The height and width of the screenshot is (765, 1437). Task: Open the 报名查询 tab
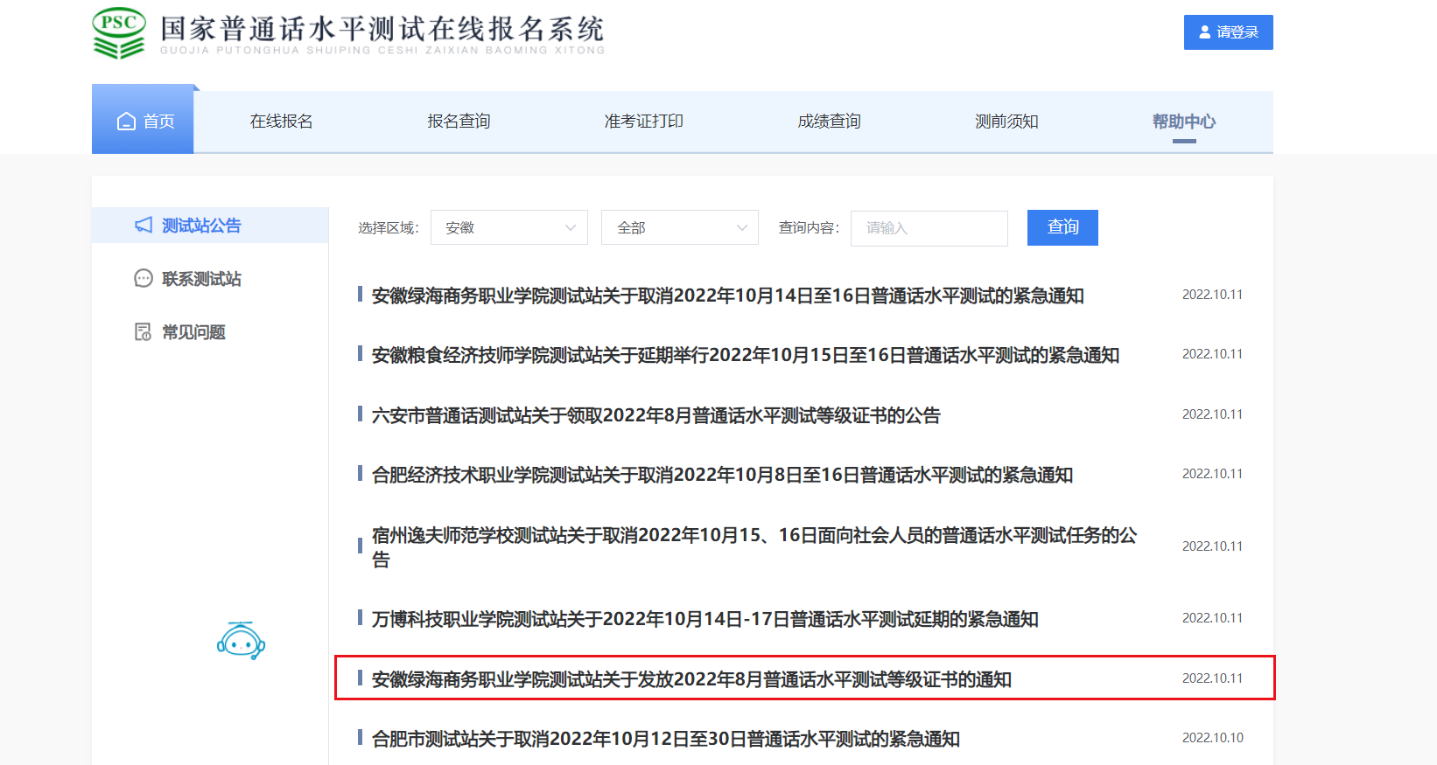pos(459,122)
